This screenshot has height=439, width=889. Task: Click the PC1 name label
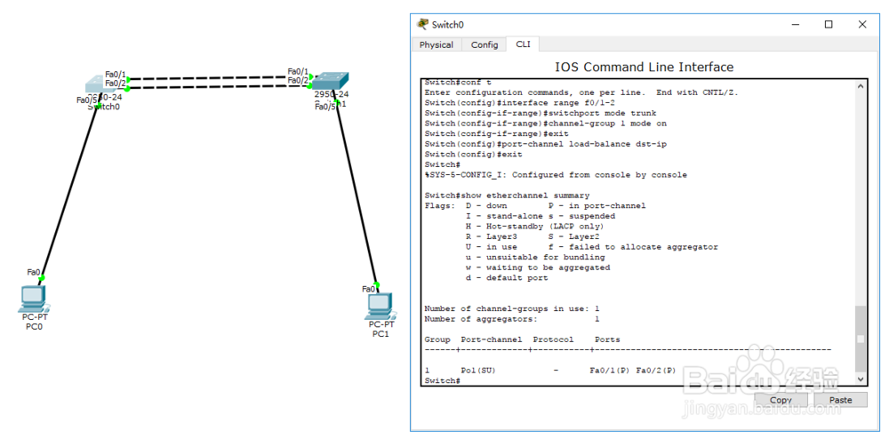[380, 333]
